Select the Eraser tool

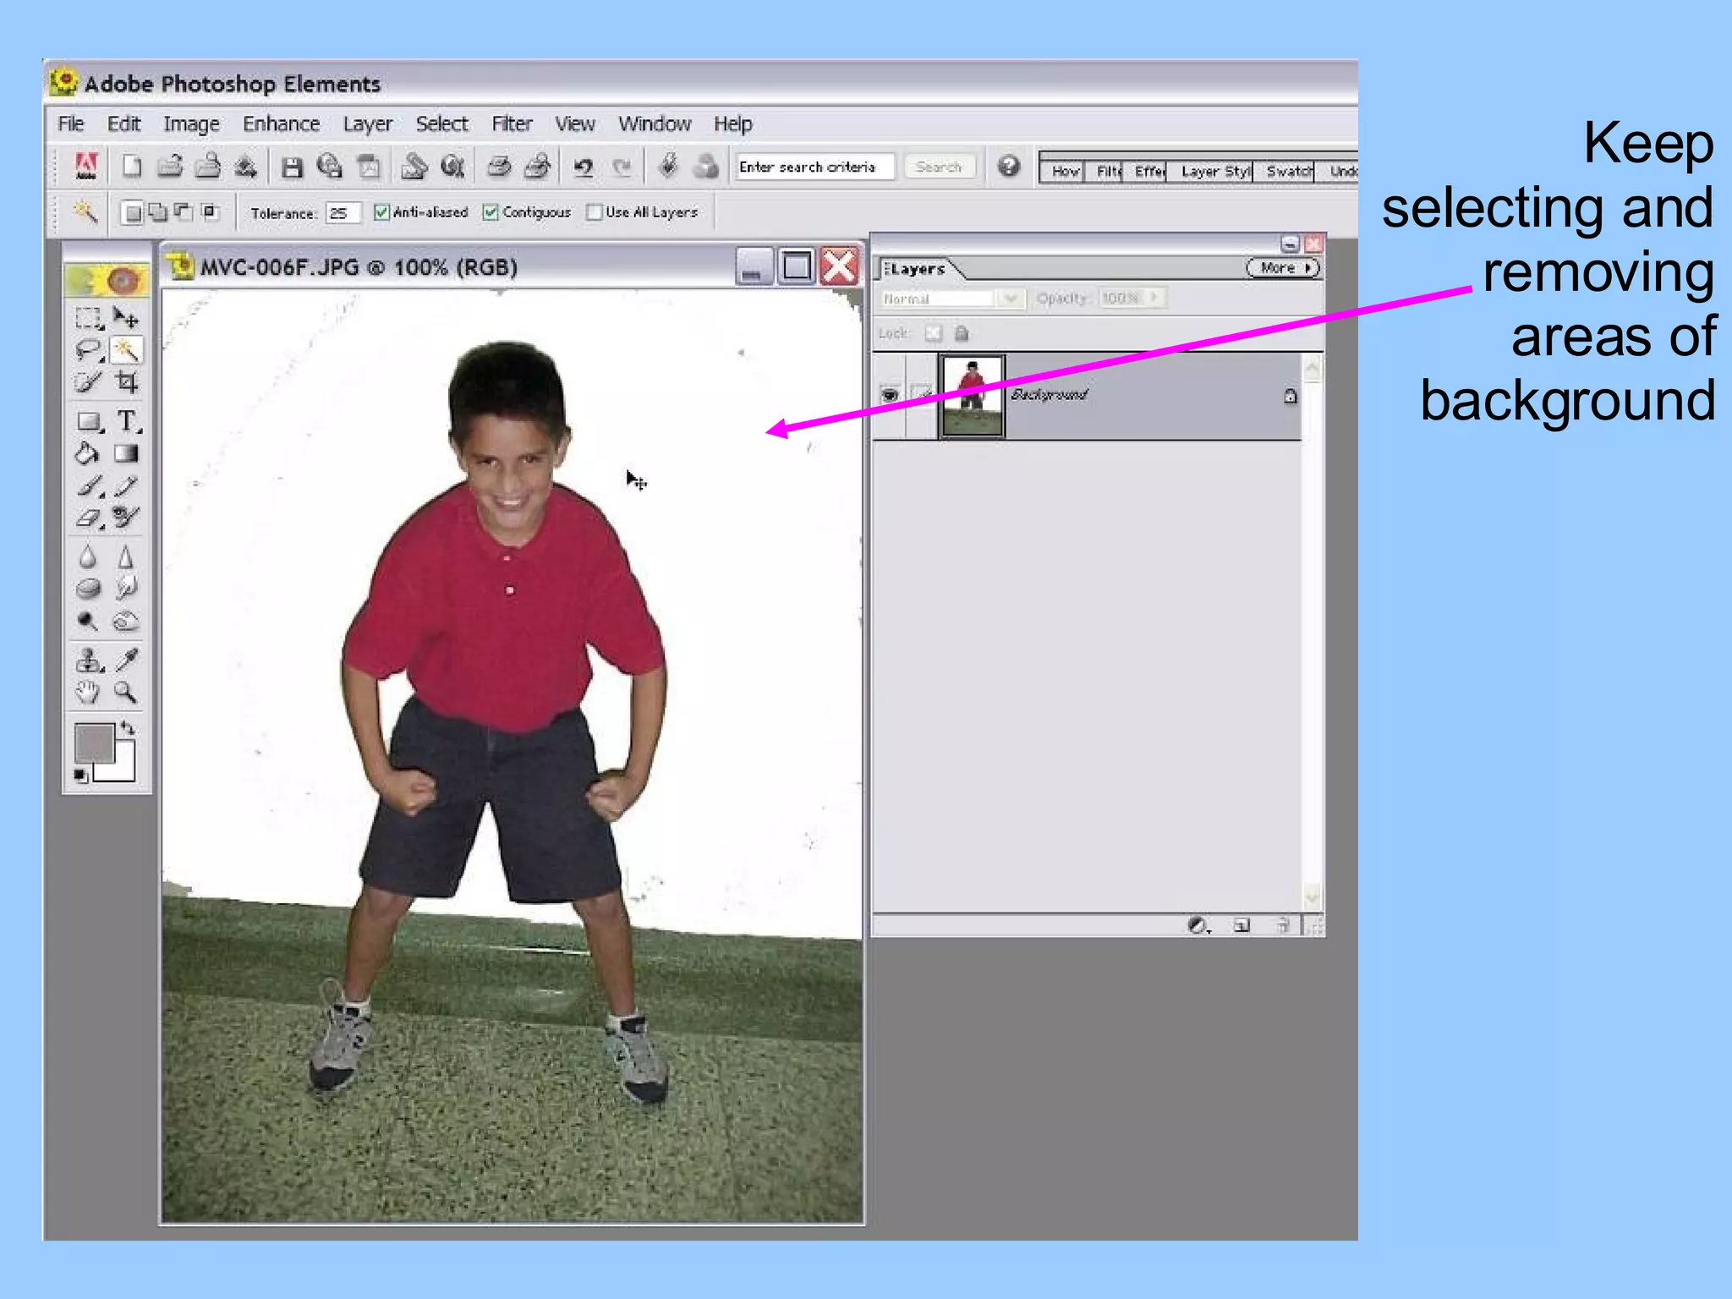pos(88,518)
